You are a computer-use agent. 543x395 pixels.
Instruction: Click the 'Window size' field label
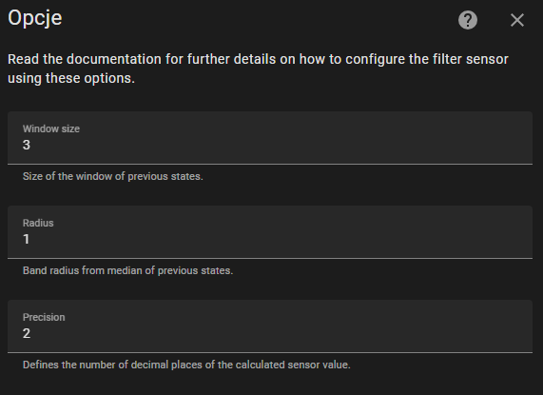point(51,128)
